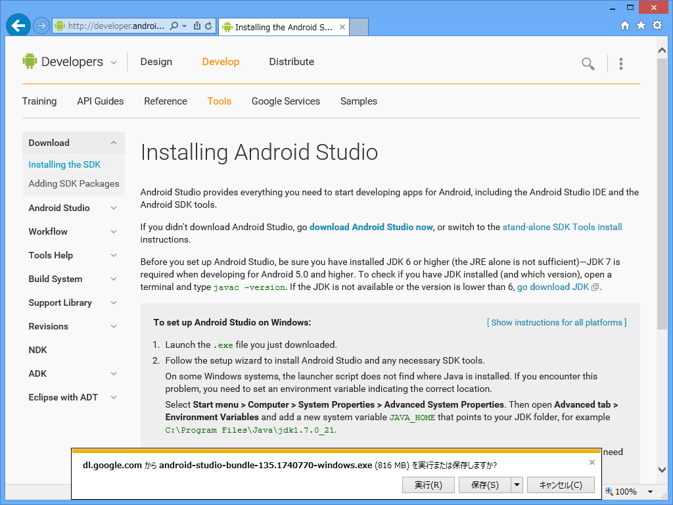The image size is (673, 505).
Task: Open 'stand-alone SDK Tools install' link
Action: click(x=563, y=227)
